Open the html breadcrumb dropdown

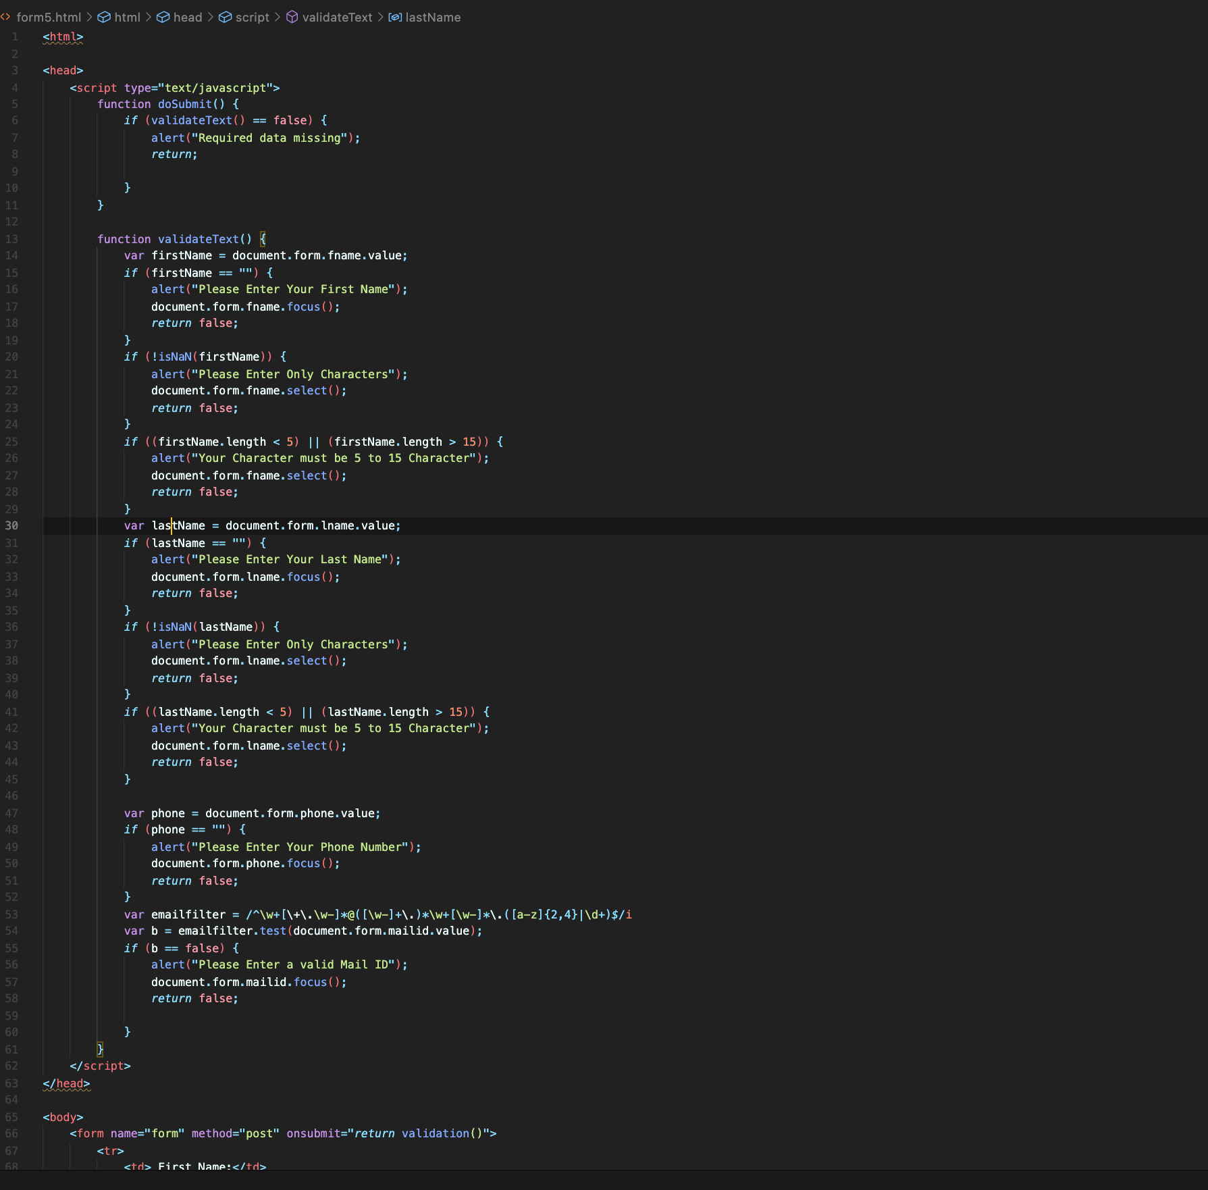click(x=128, y=17)
